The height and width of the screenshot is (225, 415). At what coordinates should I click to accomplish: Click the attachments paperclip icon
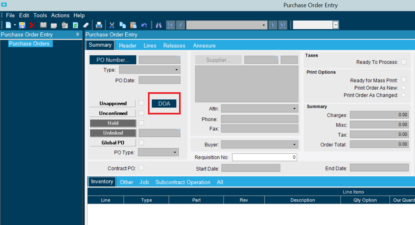pyautogui.click(x=64, y=25)
